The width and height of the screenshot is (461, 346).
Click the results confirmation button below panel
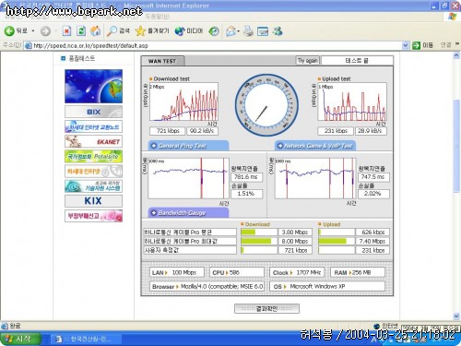[266, 308]
